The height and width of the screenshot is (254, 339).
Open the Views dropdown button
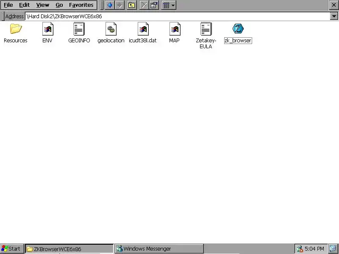tap(169, 5)
